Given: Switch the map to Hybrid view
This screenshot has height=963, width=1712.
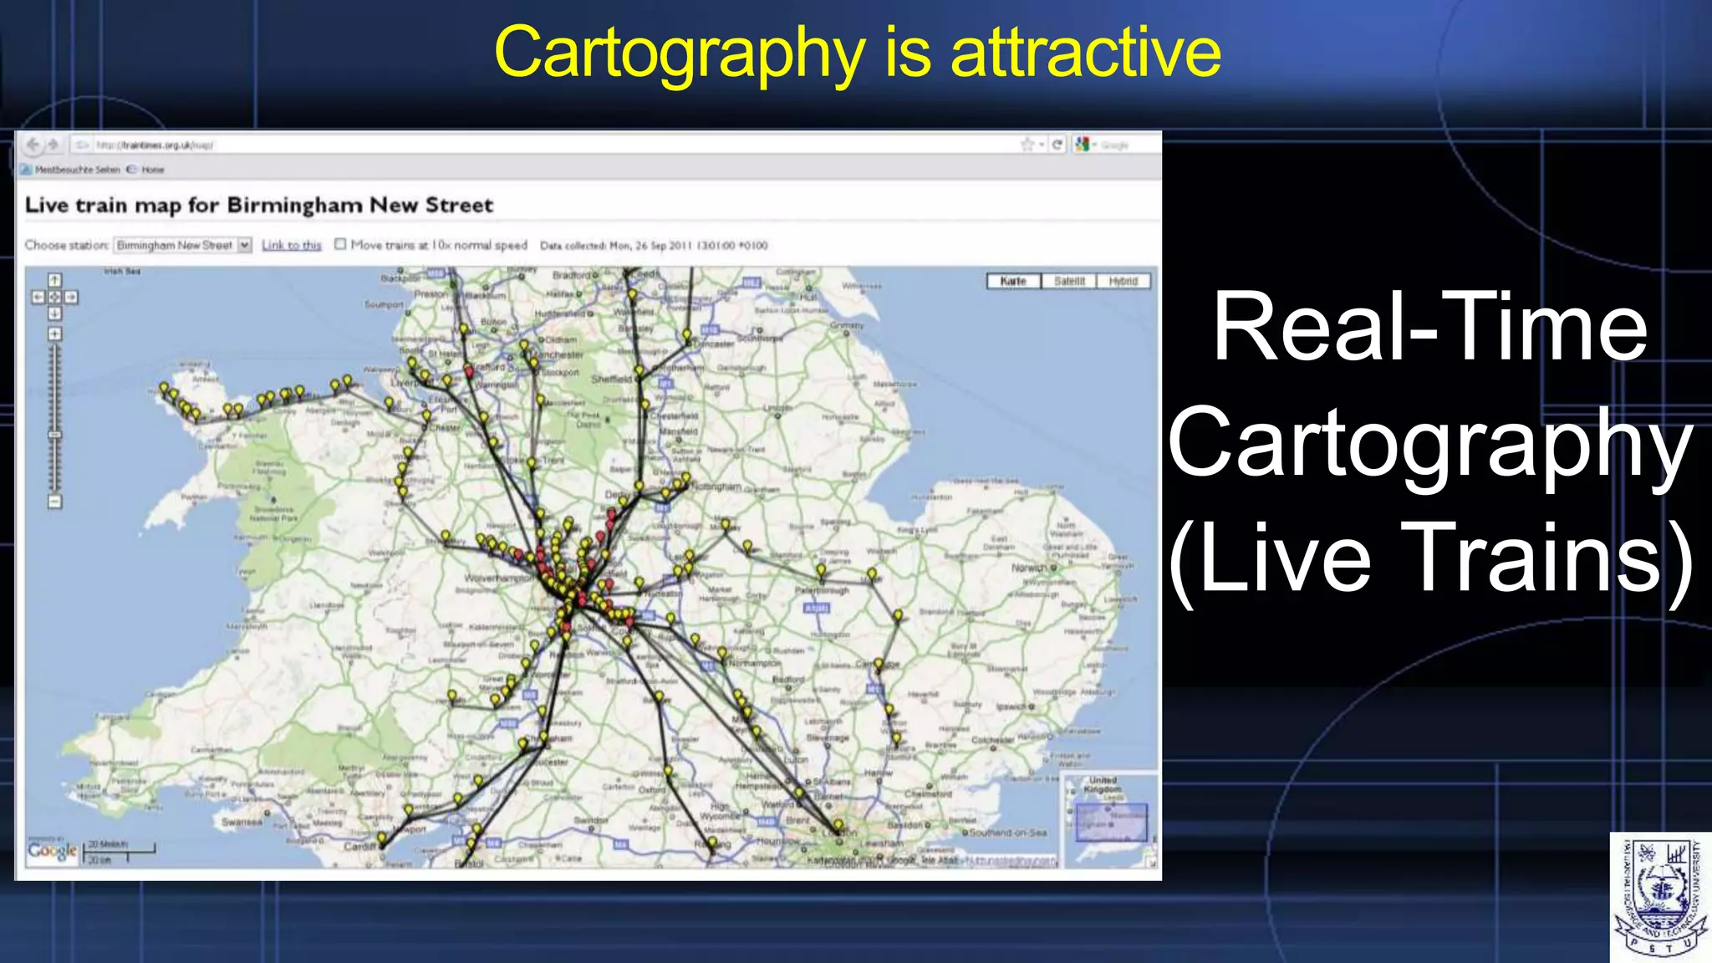Looking at the screenshot, I should (1123, 281).
